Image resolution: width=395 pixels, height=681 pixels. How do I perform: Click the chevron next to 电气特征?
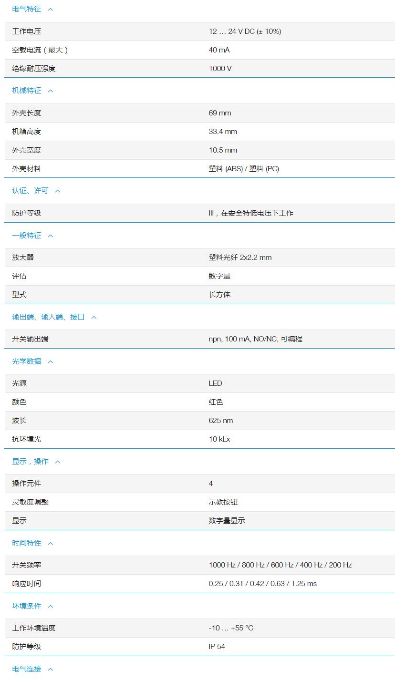(x=50, y=9)
